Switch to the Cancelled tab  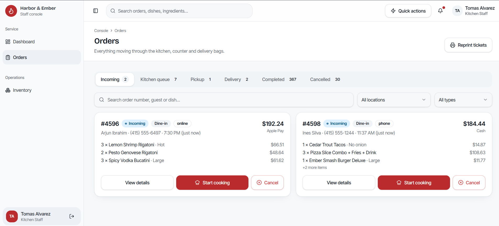(325, 79)
